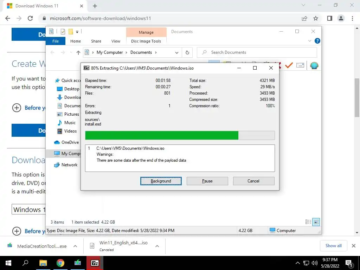Show hidden system tray icons
The image size is (360, 270).
(x=297, y=263)
